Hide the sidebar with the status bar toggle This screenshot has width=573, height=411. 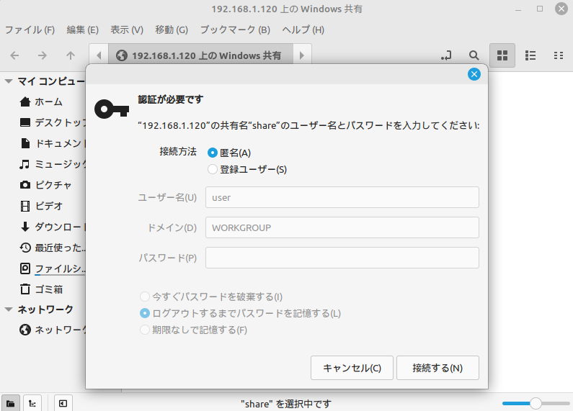63,403
